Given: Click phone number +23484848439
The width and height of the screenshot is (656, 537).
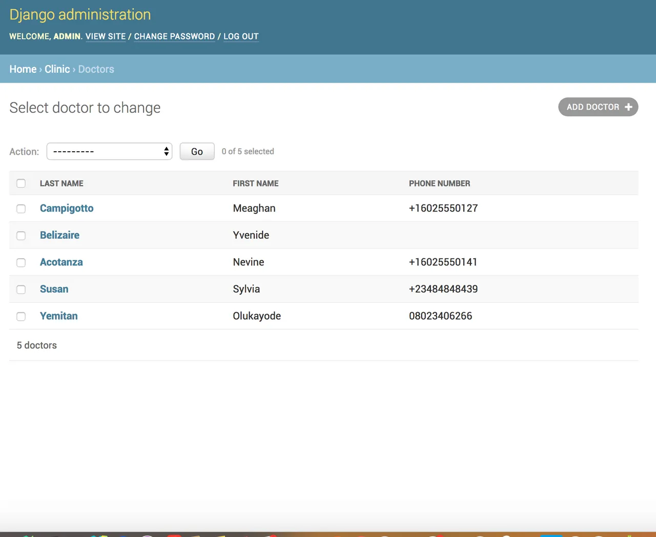Looking at the screenshot, I should pyautogui.click(x=443, y=289).
